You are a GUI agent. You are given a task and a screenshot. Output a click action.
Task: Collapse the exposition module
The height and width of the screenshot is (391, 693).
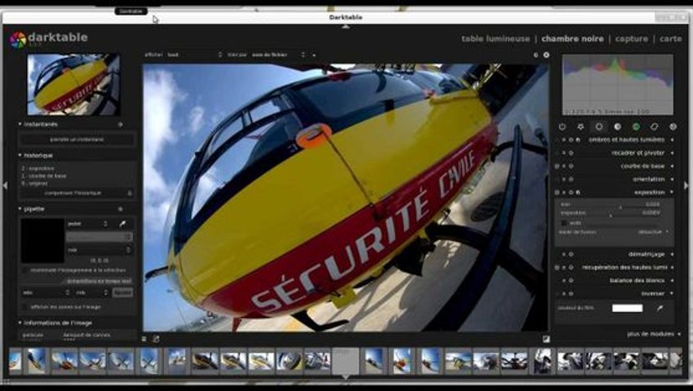tap(673, 192)
